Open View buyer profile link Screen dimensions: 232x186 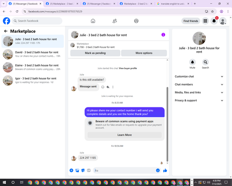pos(128,68)
